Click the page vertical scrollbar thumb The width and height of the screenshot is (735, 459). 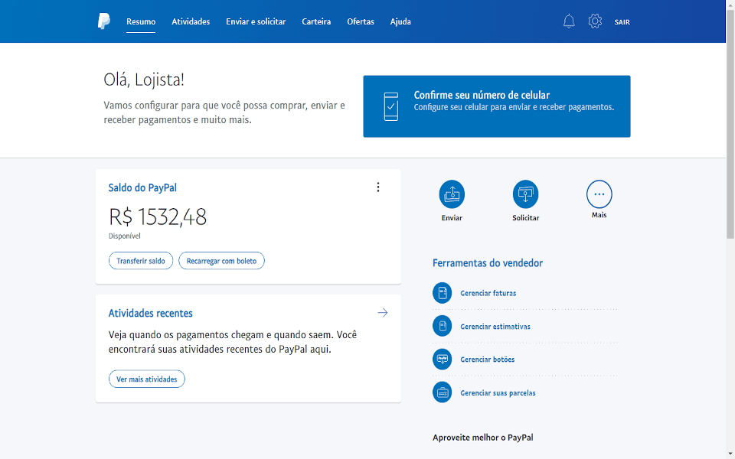[x=730, y=125]
